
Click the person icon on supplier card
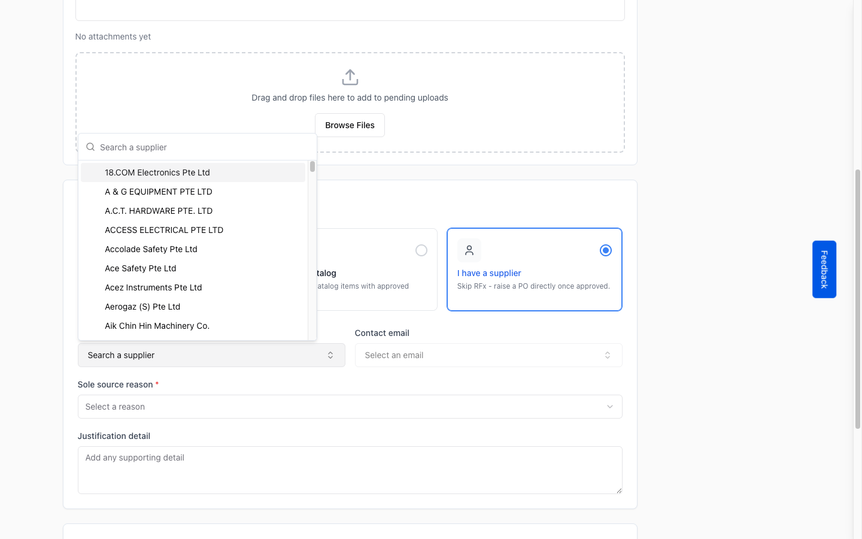469,250
